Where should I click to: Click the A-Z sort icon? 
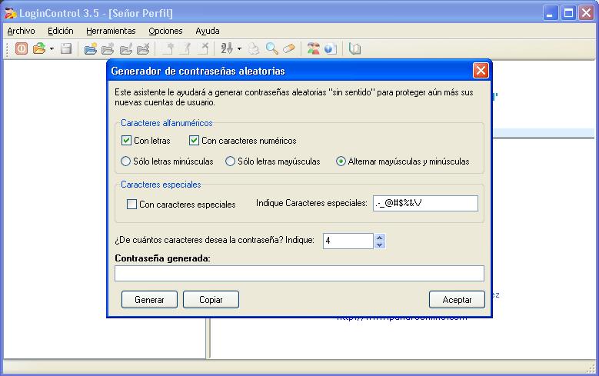tap(227, 48)
